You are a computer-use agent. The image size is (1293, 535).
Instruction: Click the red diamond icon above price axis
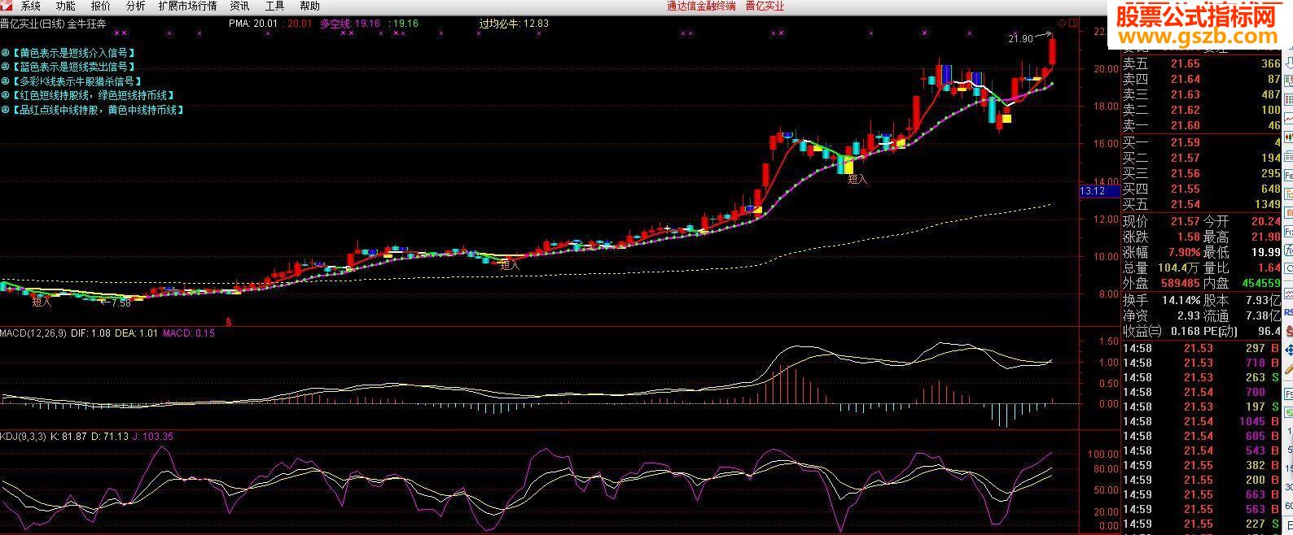[x=1062, y=23]
